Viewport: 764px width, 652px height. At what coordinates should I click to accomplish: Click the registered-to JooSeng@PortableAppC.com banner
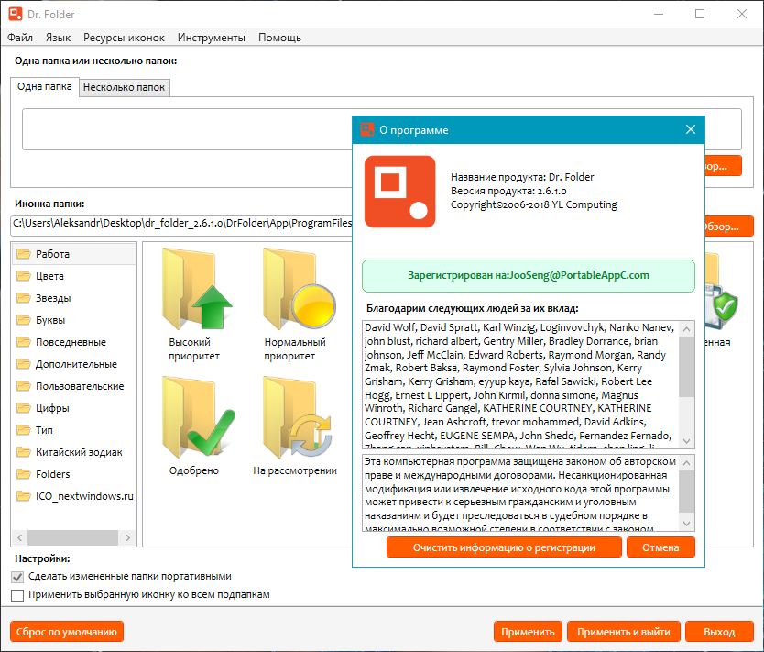tap(529, 275)
